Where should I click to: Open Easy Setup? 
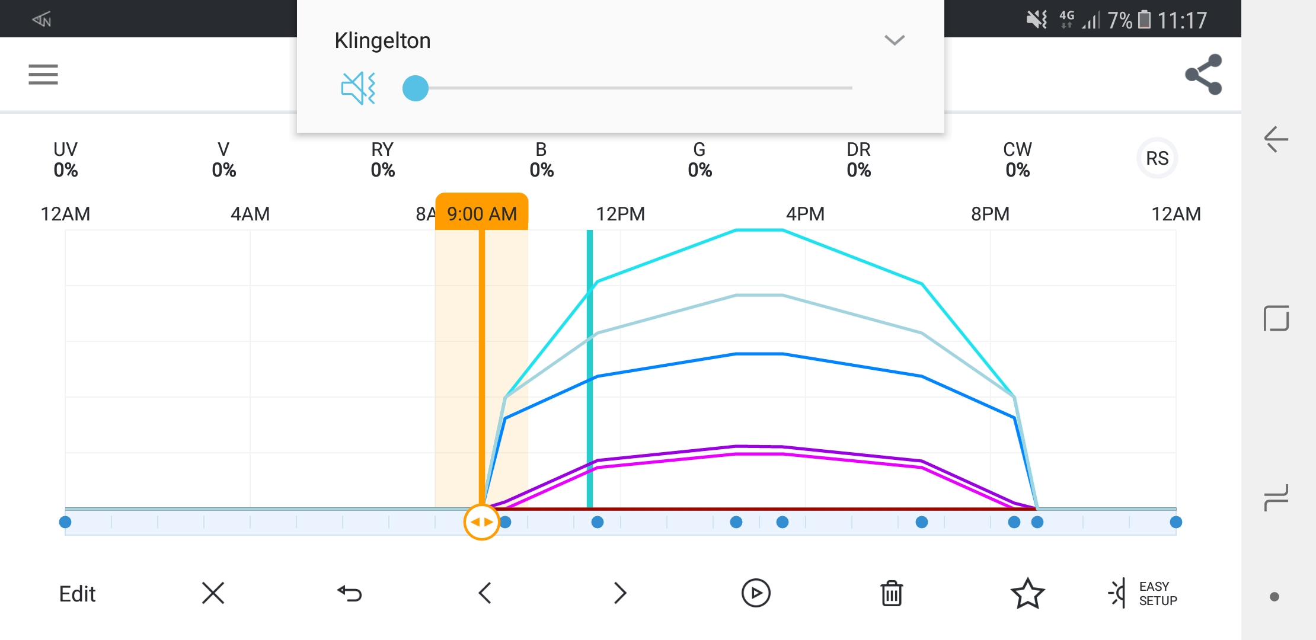(x=1143, y=593)
